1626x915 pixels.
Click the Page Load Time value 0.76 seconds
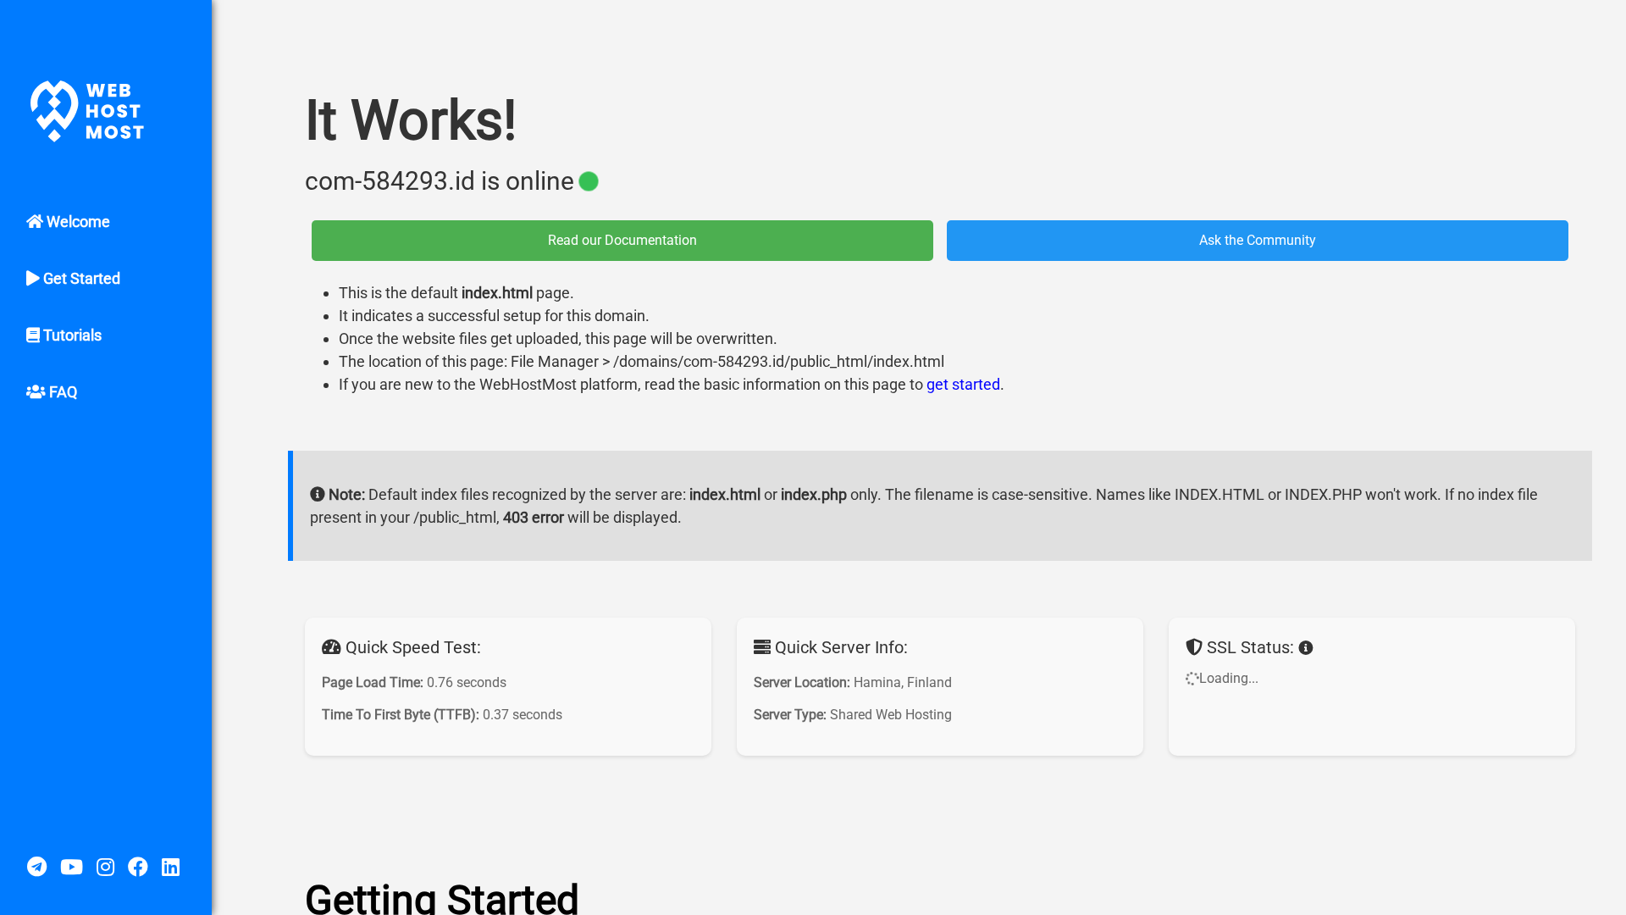coord(467,683)
